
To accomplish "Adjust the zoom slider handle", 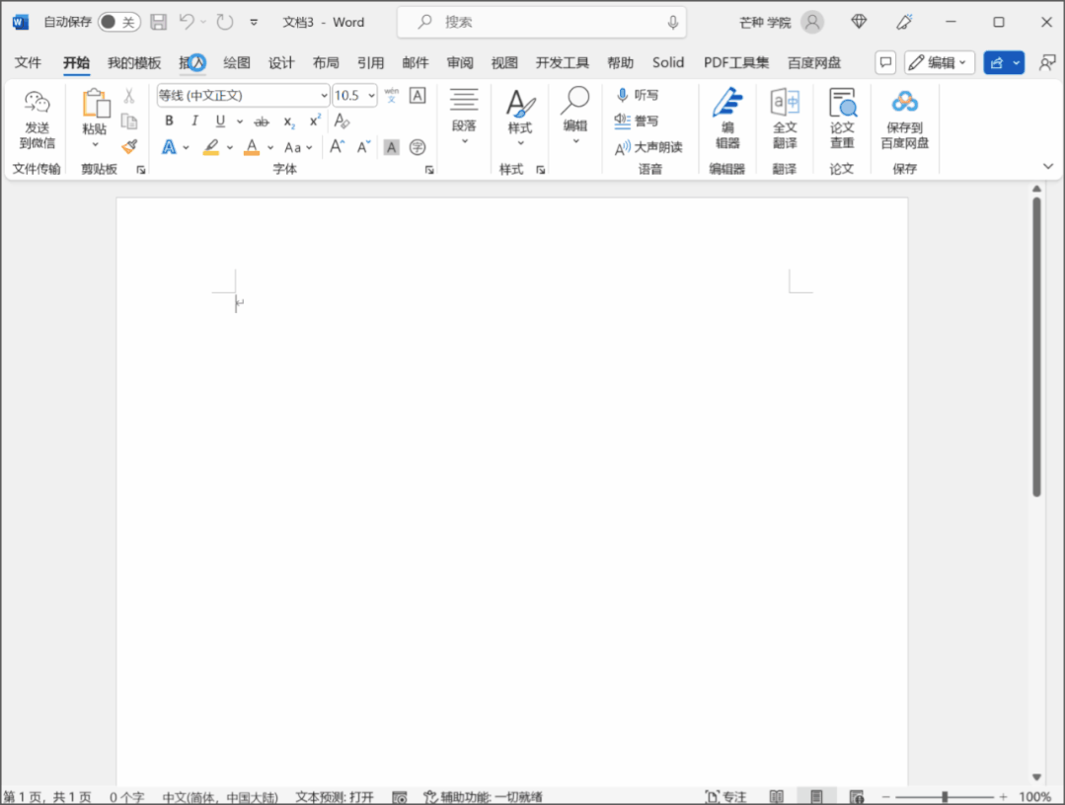I will [945, 797].
